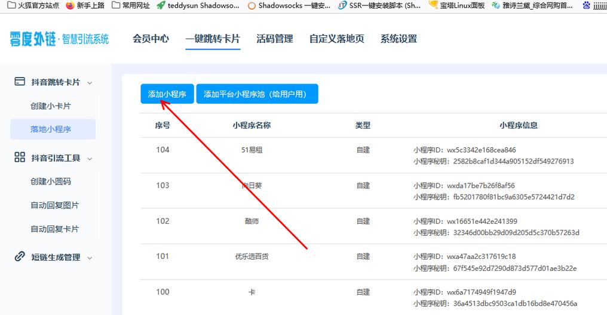607x315 pixels.
Task: Click the 优乐选百货 name cell
Action: (252, 257)
